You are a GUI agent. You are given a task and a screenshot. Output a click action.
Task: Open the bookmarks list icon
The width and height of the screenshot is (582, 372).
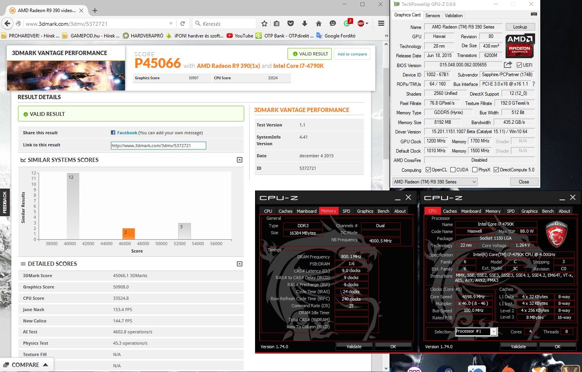[x=277, y=23]
